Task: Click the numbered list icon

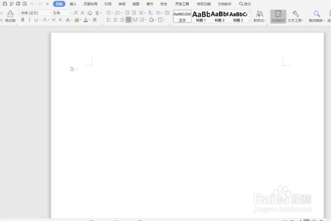Action: [x=118, y=13]
